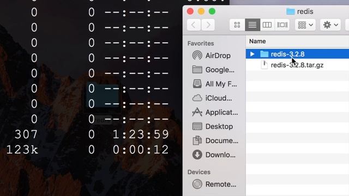Click 1:23:59 in the terminal output
This screenshot has height=196, width=349.
141,134
